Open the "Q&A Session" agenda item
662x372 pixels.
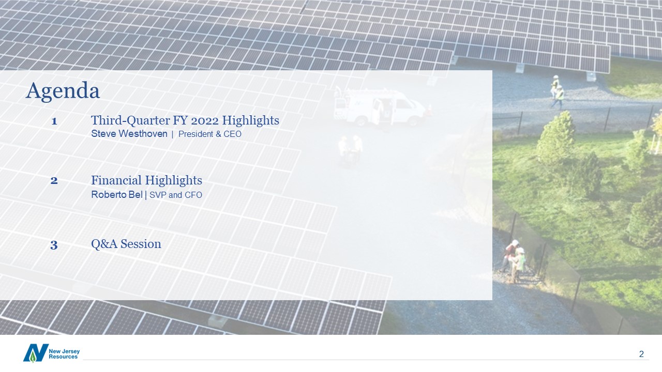click(126, 244)
